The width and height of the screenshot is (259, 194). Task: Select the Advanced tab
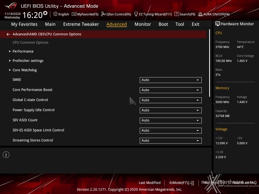117,24
